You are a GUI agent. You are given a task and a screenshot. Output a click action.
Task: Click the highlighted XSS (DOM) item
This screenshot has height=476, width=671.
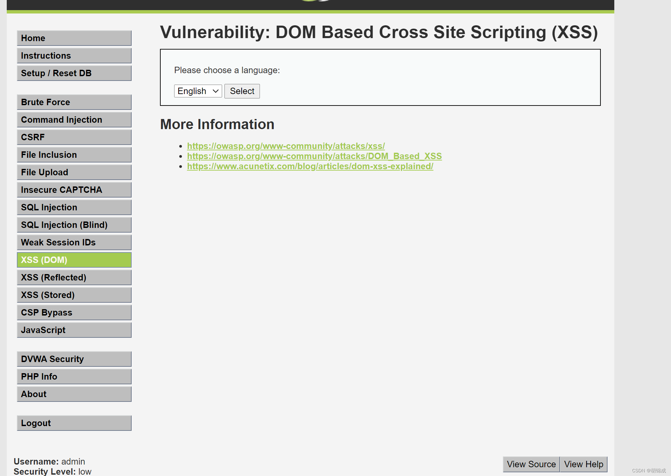click(x=74, y=260)
